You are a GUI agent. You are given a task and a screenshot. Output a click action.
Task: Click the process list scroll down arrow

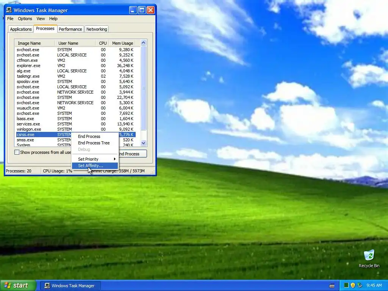coord(143,143)
